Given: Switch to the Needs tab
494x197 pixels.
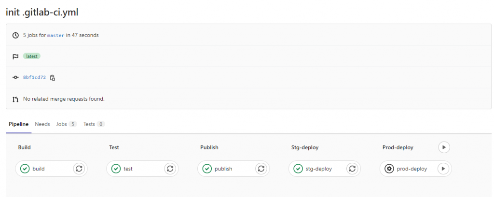Looking at the screenshot, I should point(42,124).
